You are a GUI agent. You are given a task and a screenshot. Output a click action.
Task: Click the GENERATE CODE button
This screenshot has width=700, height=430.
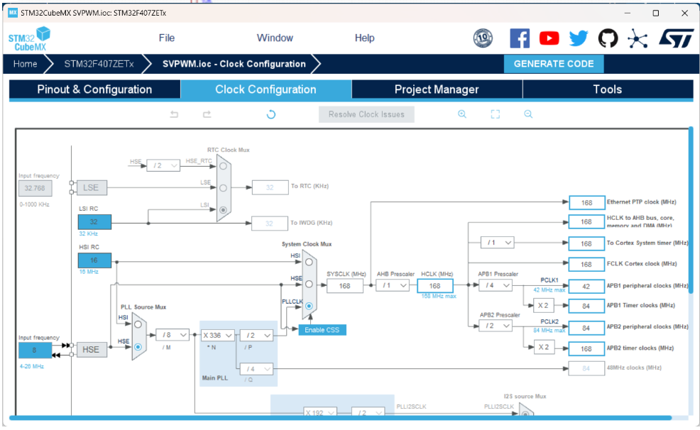[554, 64]
